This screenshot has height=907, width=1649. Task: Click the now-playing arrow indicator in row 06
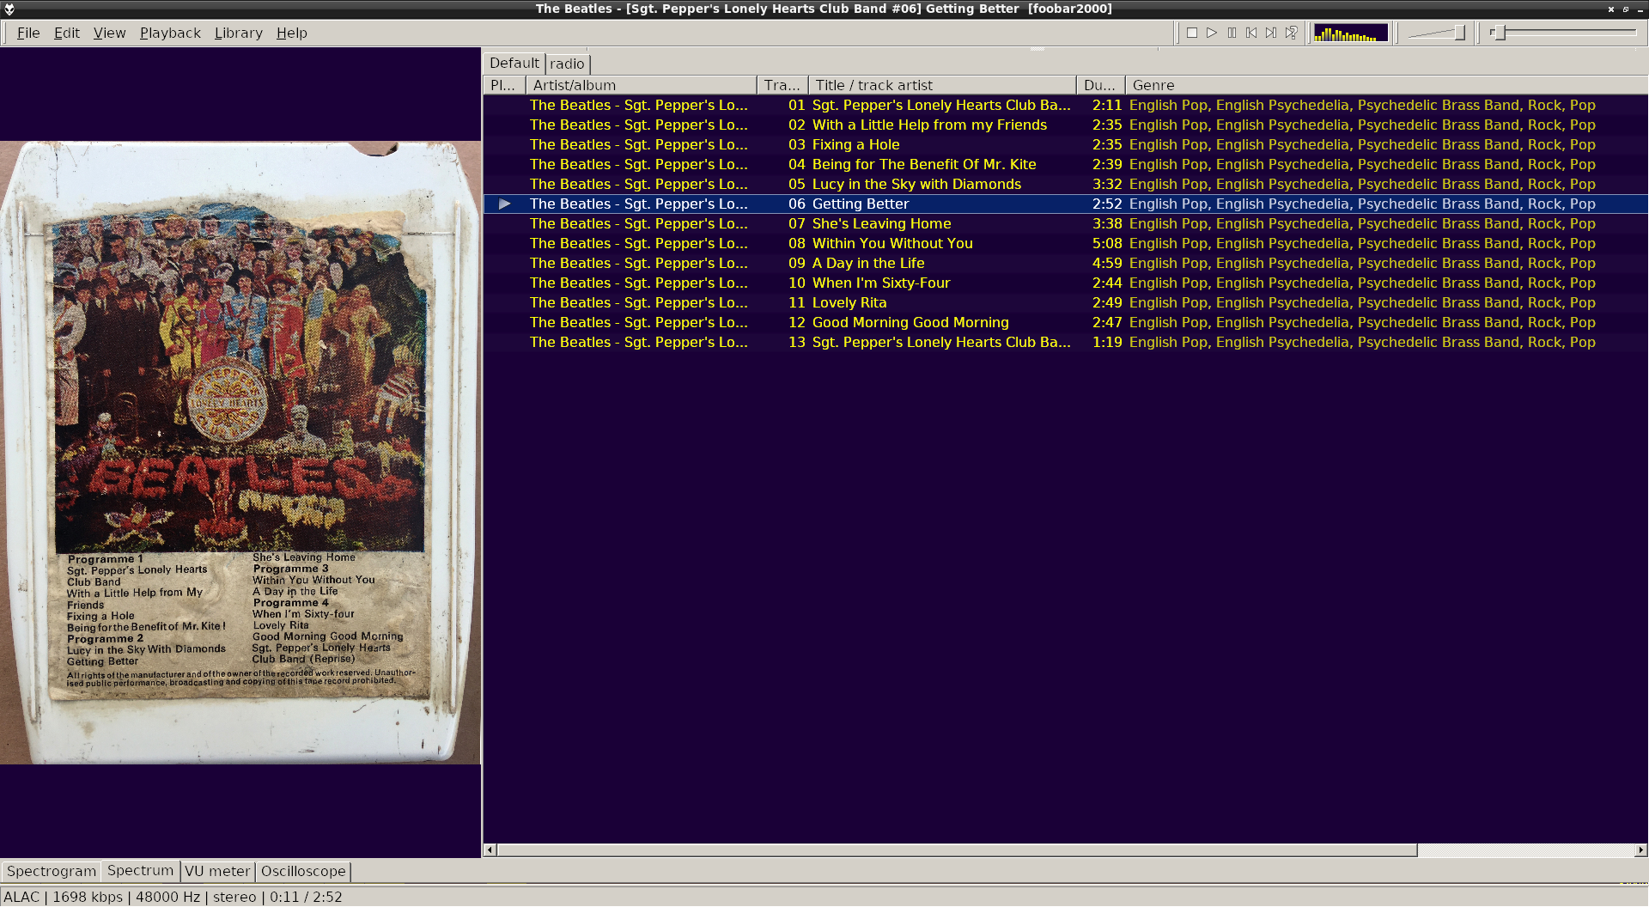click(505, 204)
